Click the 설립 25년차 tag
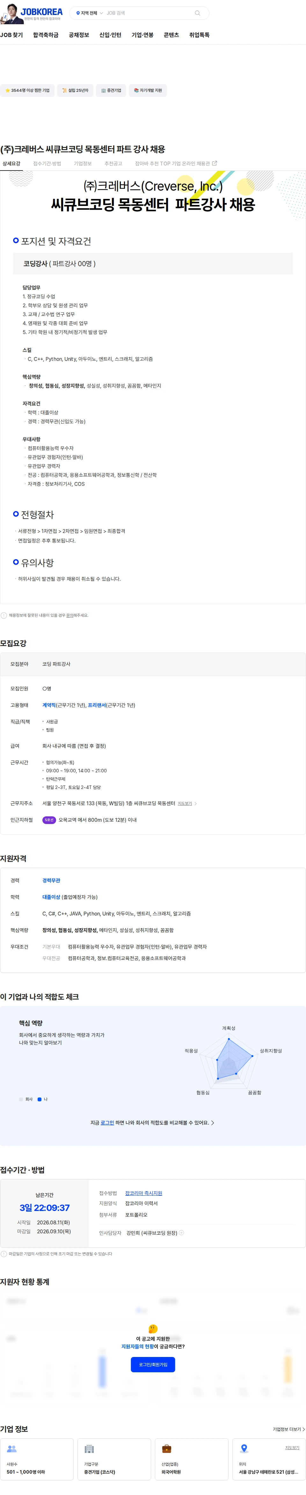The height and width of the screenshot is (1495, 306). (x=76, y=91)
